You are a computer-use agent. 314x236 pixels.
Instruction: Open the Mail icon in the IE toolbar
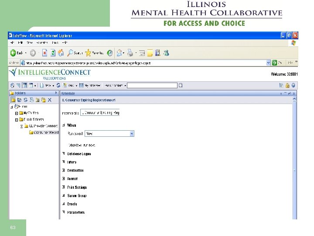tap(119, 53)
